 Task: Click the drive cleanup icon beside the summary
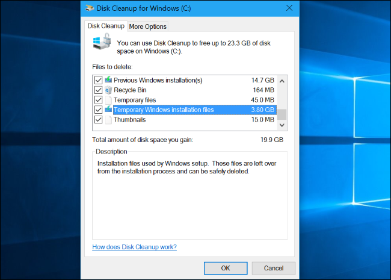[x=102, y=42]
